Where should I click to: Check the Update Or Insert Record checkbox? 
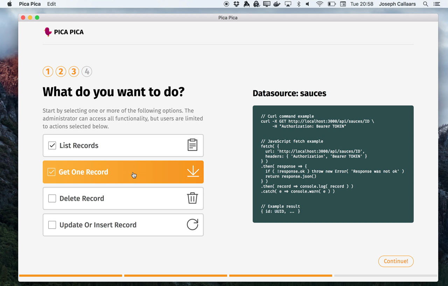point(52,225)
